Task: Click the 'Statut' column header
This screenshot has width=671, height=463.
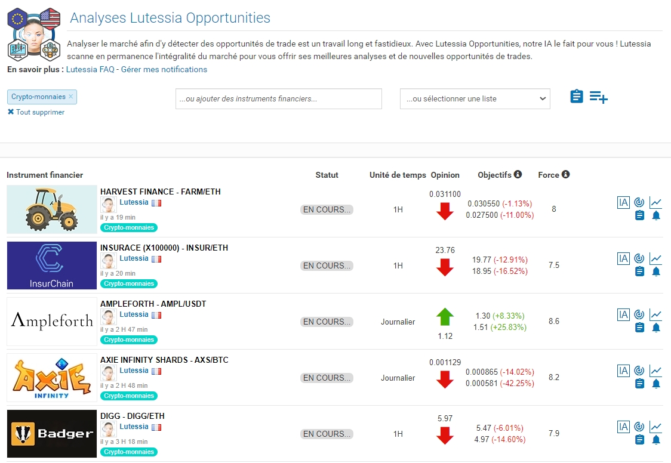Action: [327, 175]
